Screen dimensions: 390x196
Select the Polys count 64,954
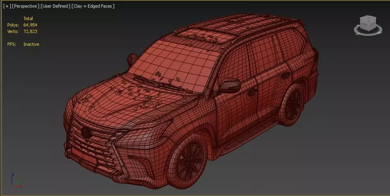click(x=30, y=25)
